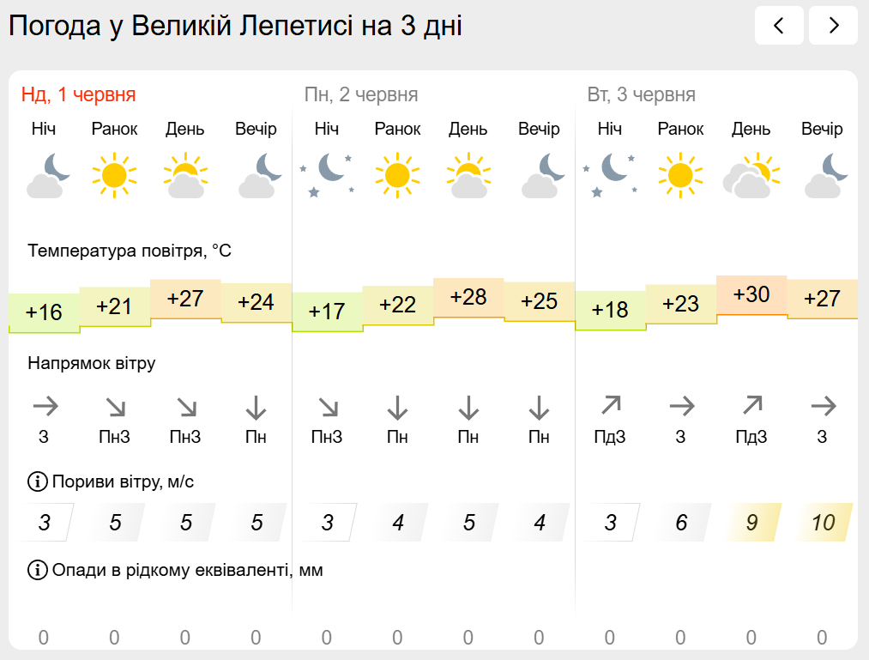Click the previous days arrow button

click(778, 26)
